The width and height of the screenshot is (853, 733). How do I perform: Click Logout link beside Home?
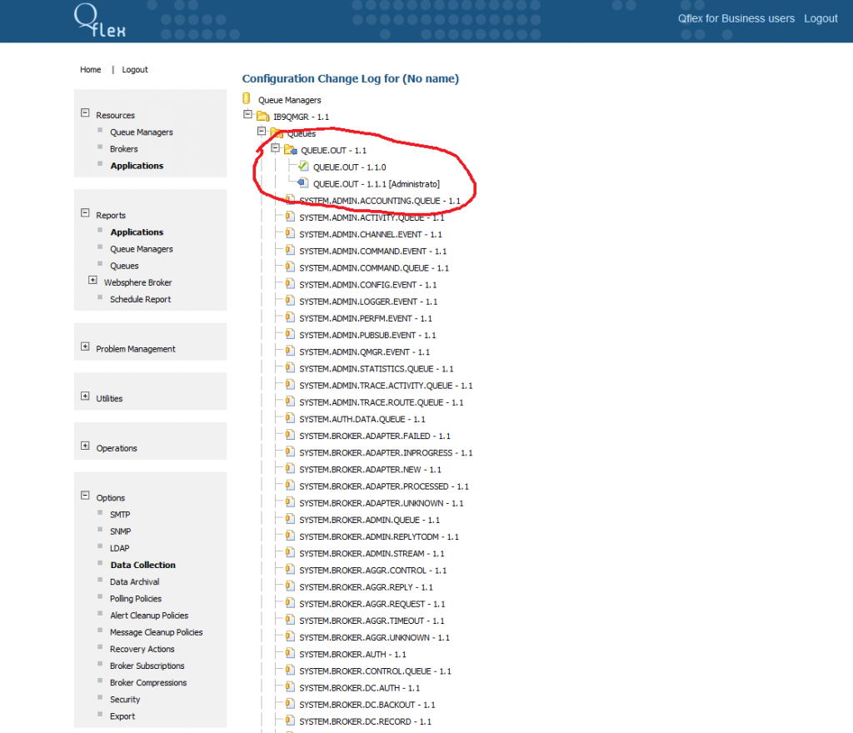[x=135, y=70]
